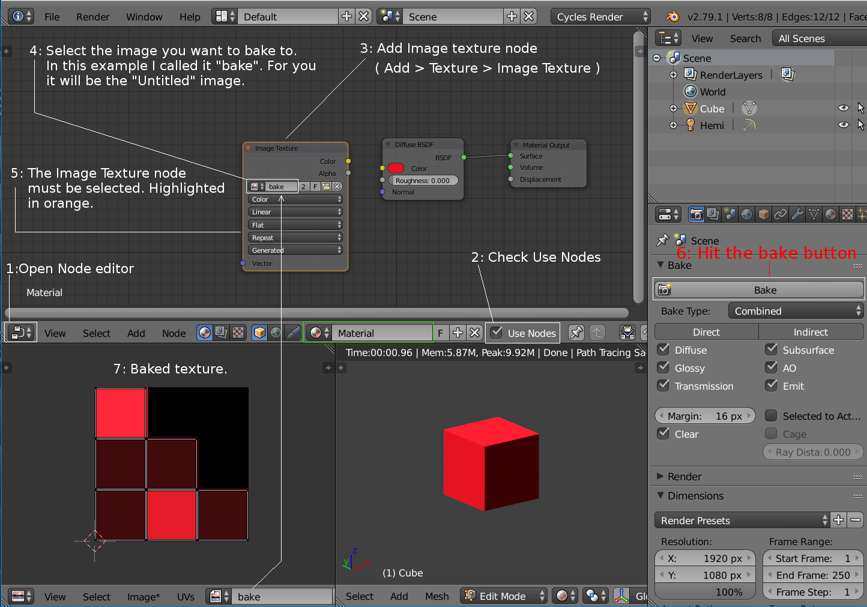Open the Node menu in node editor header

[x=174, y=333]
